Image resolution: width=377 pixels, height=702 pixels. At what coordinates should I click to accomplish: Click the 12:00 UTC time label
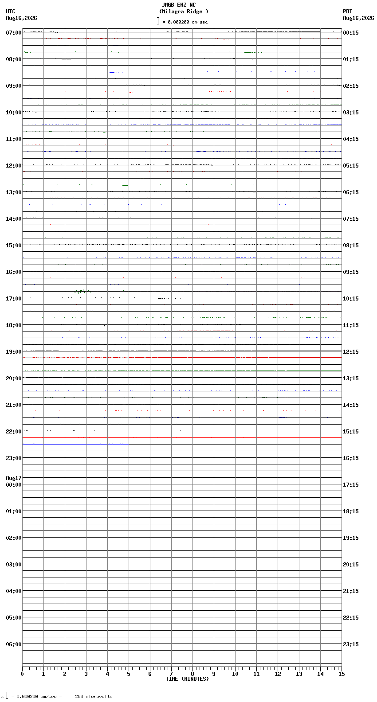14,166
